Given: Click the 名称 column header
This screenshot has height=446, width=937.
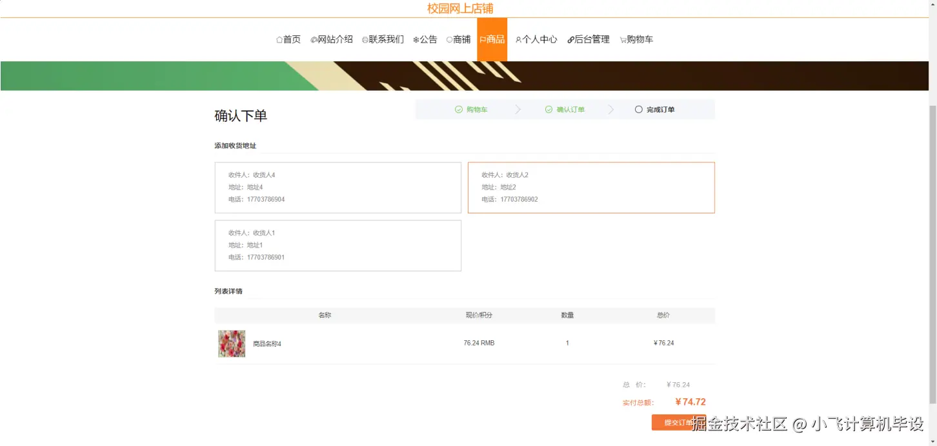Looking at the screenshot, I should (x=325, y=315).
